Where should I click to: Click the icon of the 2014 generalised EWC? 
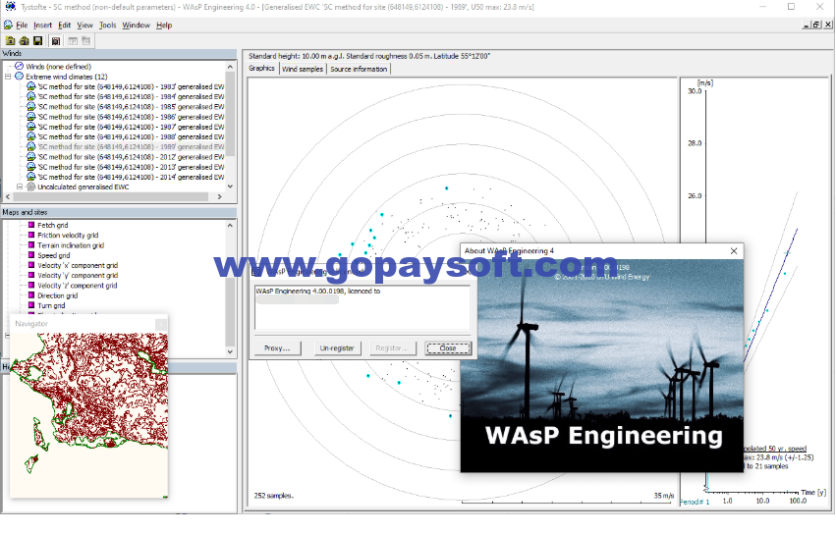30,177
